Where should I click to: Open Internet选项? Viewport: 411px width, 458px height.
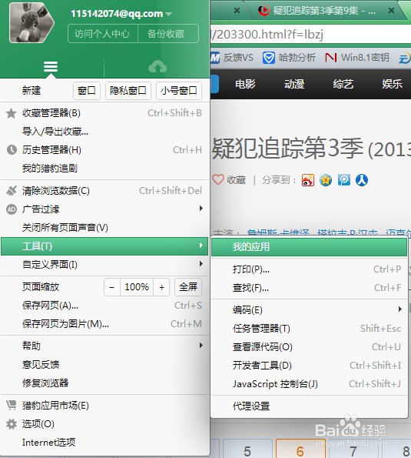click(104, 443)
